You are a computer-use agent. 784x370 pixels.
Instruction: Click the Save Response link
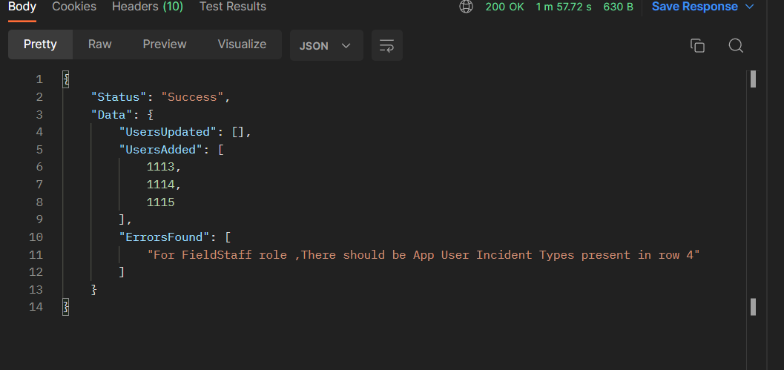pos(694,7)
